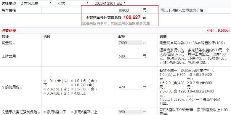231x115 pixels.
Task: Click the 购车价格 row label
Action: point(9,10)
